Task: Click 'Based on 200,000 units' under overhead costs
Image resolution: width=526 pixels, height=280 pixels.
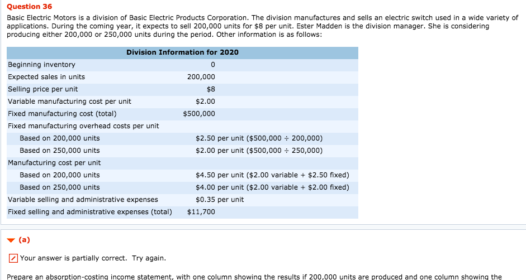Action: tap(60, 138)
